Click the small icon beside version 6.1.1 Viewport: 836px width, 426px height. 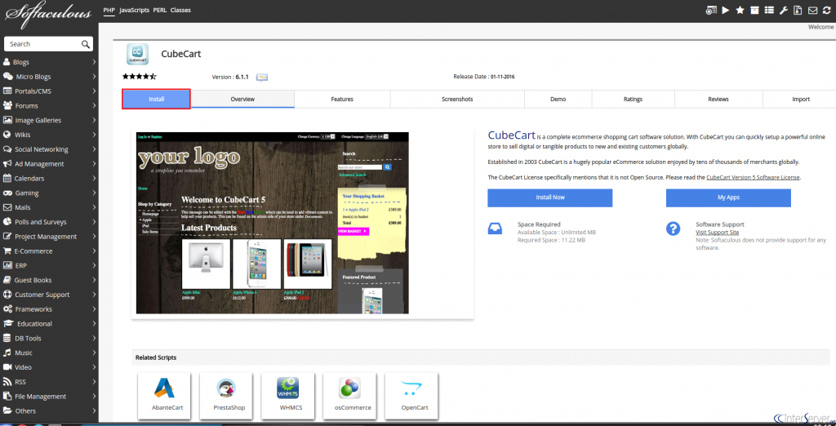[x=262, y=78]
